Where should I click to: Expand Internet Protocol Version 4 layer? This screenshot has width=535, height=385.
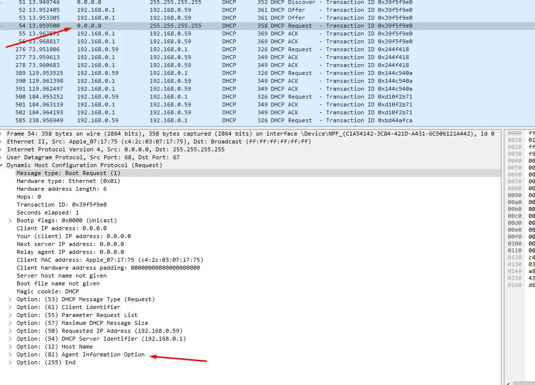pyautogui.click(x=1, y=149)
